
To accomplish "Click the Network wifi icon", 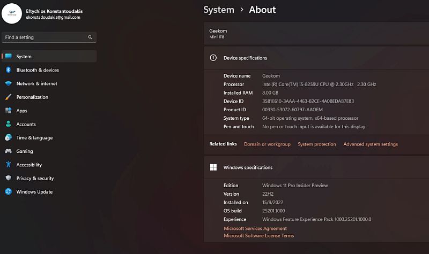I will 9,83.
